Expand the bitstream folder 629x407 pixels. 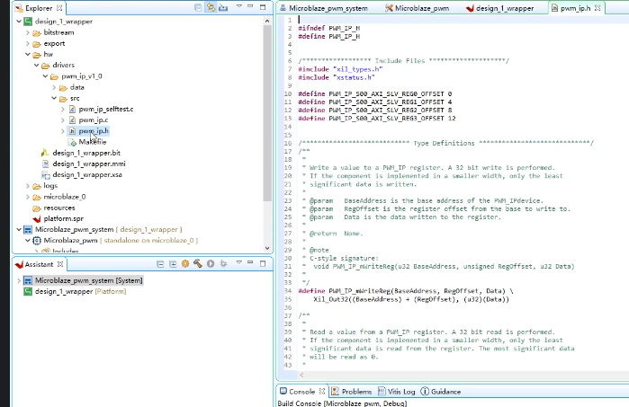pos(28,32)
